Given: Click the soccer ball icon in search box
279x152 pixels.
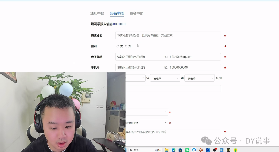Looking at the screenshot, I should pos(158,150).
